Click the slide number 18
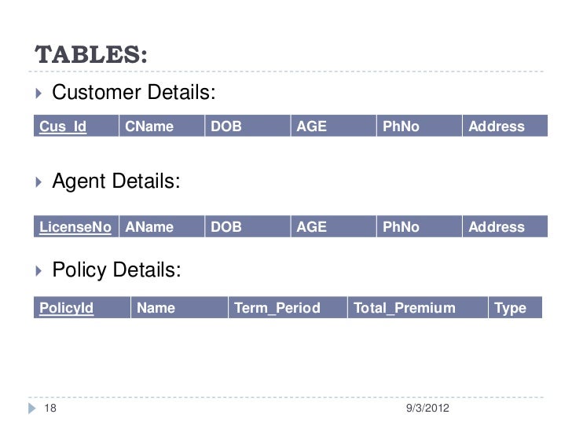The height and width of the screenshot is (429, 572). [50, 408]
